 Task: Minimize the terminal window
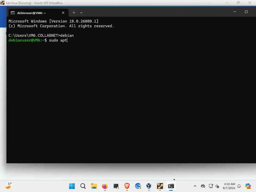[x=234, y=12]
